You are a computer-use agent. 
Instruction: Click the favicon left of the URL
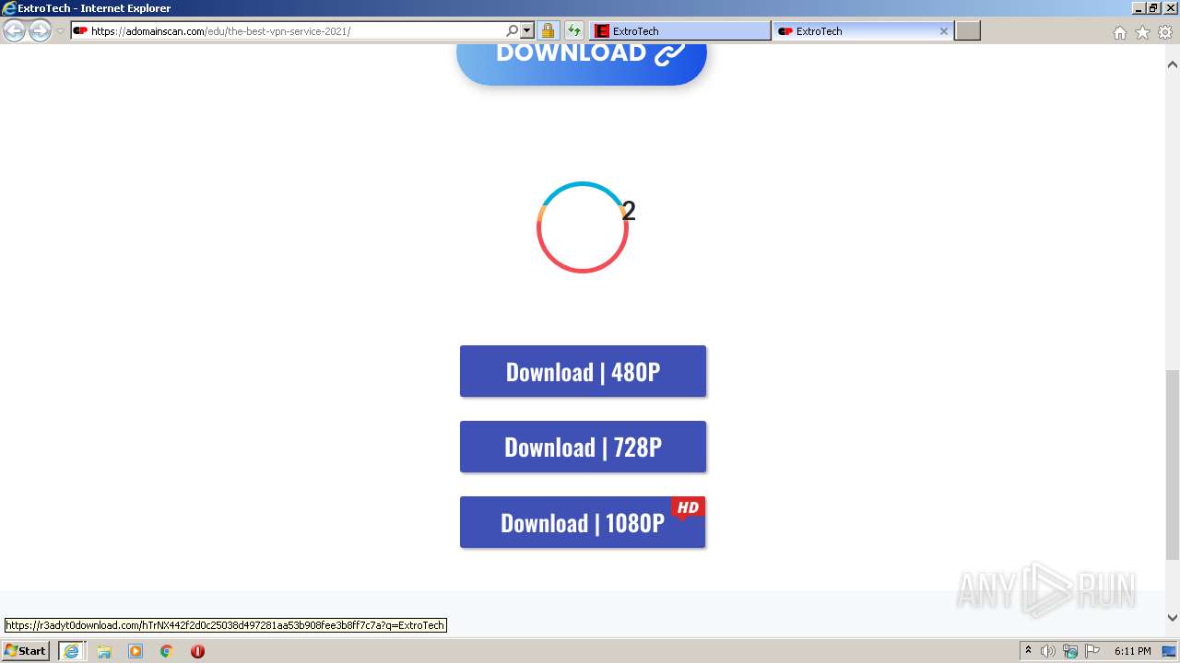coord(80,31)
